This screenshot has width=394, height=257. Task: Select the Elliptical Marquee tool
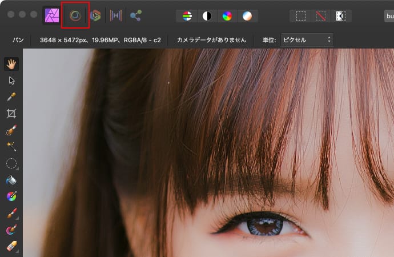click(x=11, y=163)
